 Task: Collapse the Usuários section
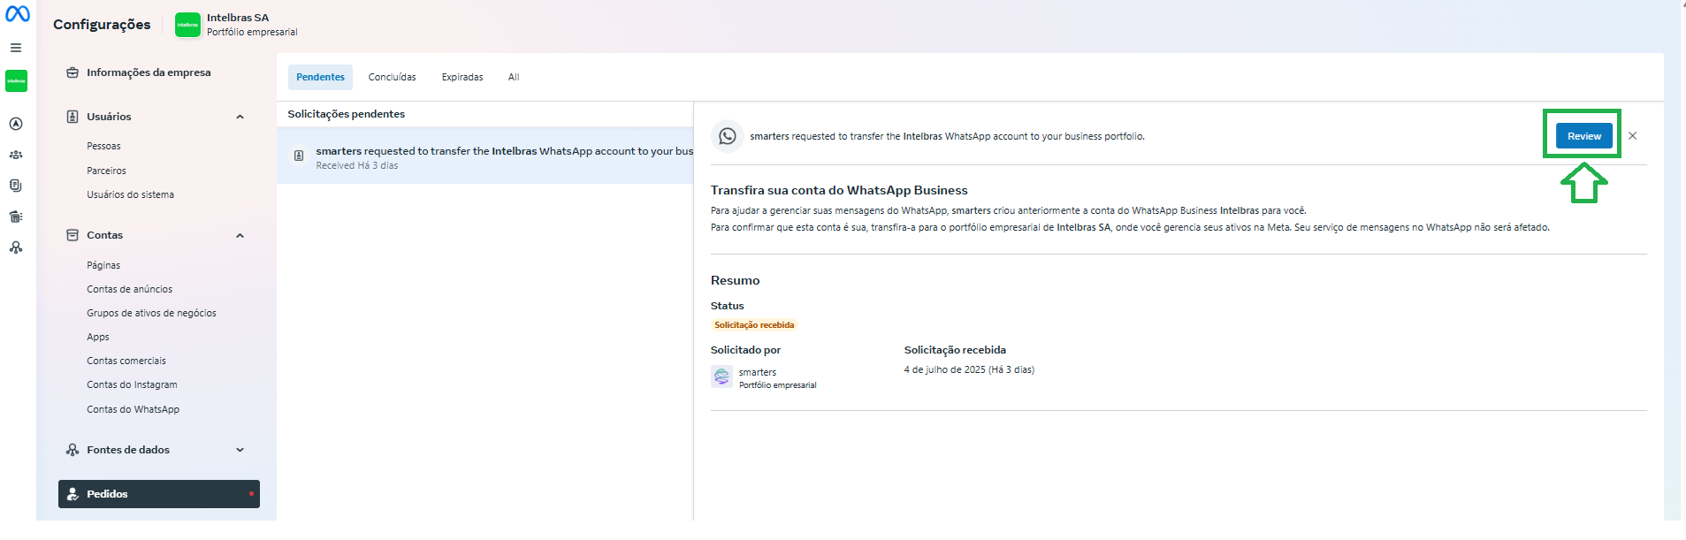pos(240,117)
